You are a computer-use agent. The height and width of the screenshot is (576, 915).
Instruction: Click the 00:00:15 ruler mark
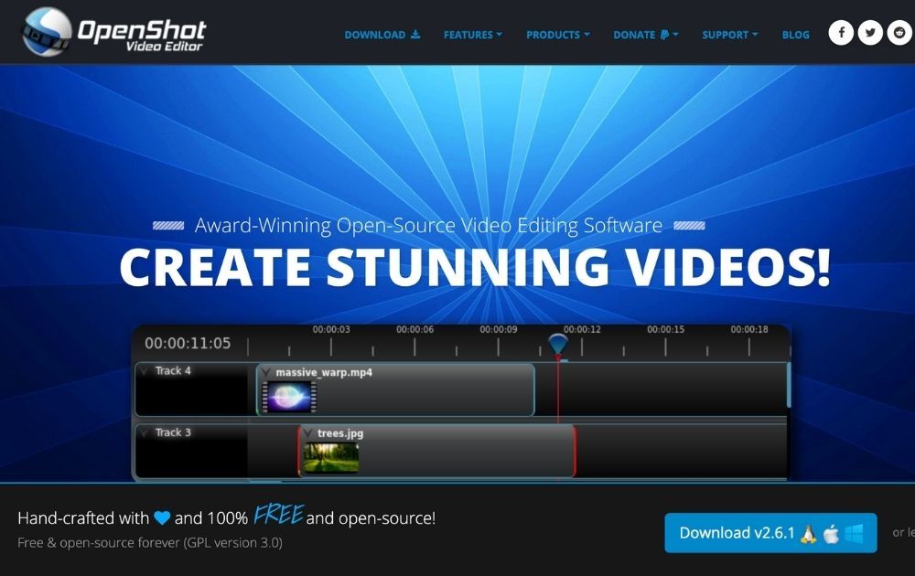tap(665, 329)
